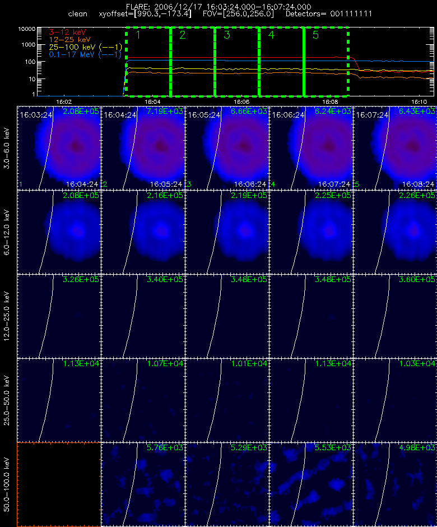This screenshot has width=437, height=527.
Task: Click the 16:02 time axis label
Action: click(x=63, y=101)
